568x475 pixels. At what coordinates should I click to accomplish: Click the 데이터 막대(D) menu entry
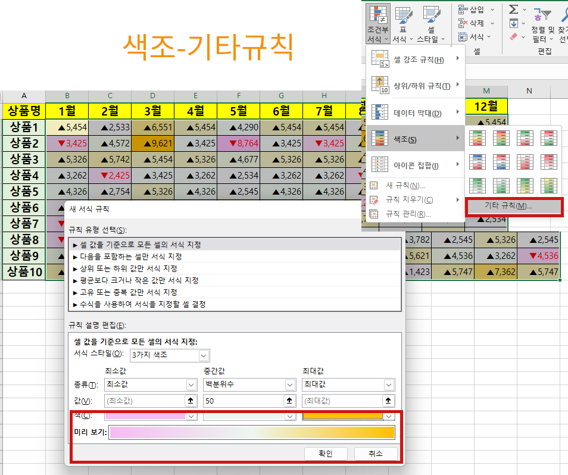(417, 112)
